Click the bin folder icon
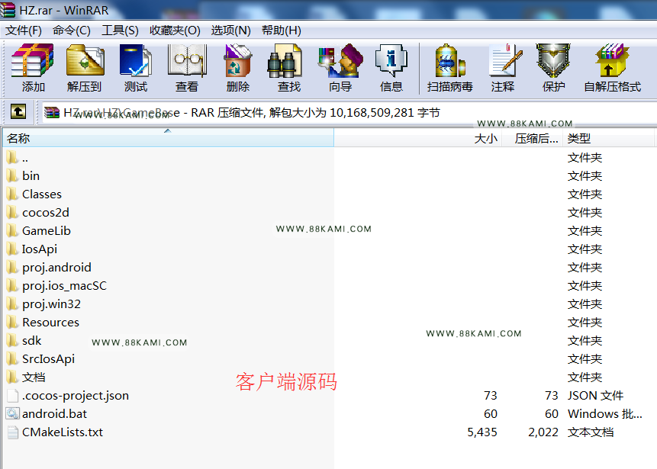657x469 pixels. (12, 176)
